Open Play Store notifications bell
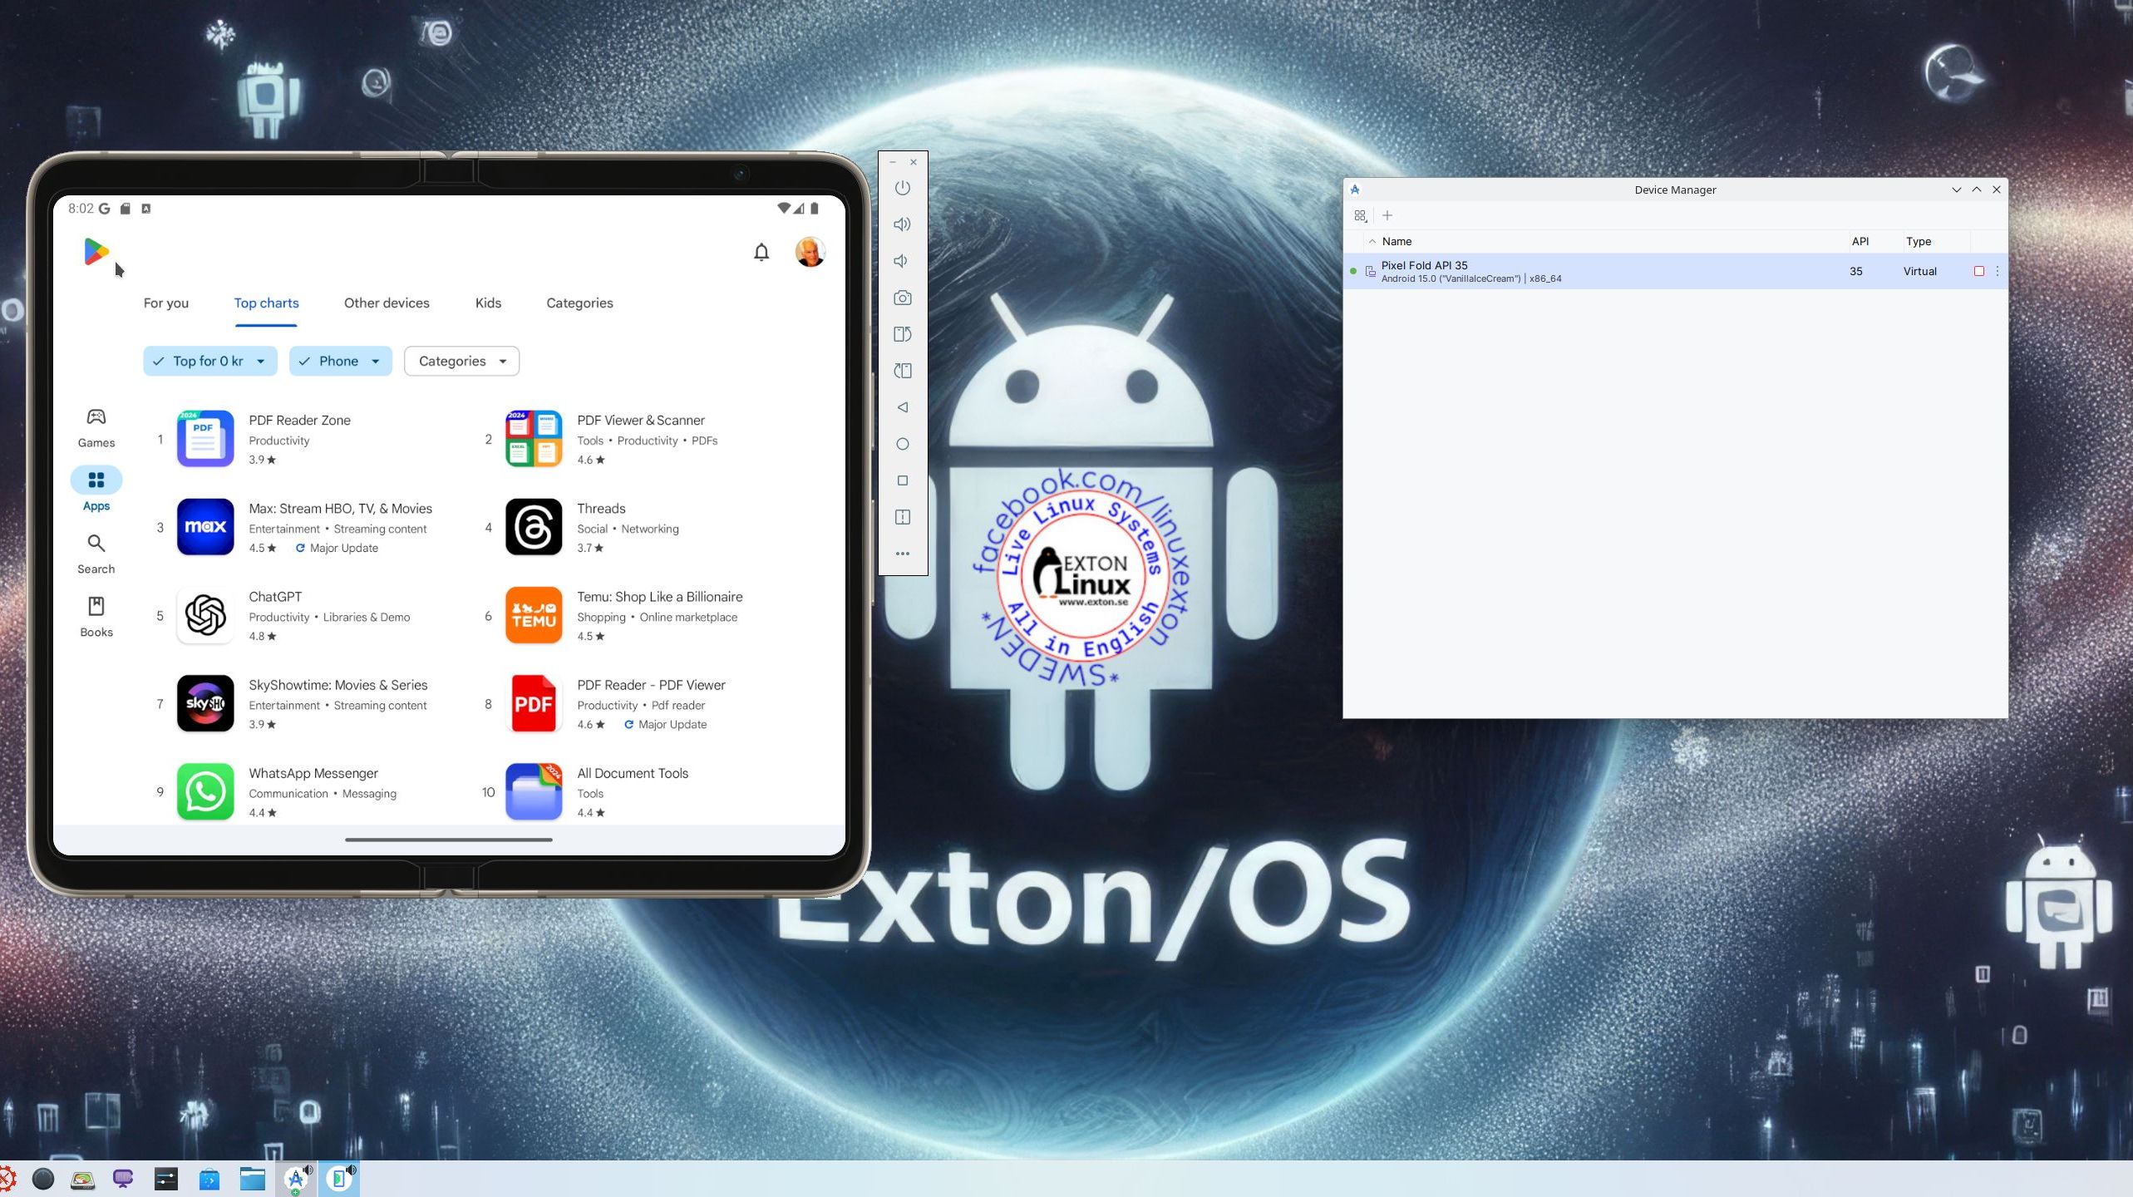 click(761, 252)
